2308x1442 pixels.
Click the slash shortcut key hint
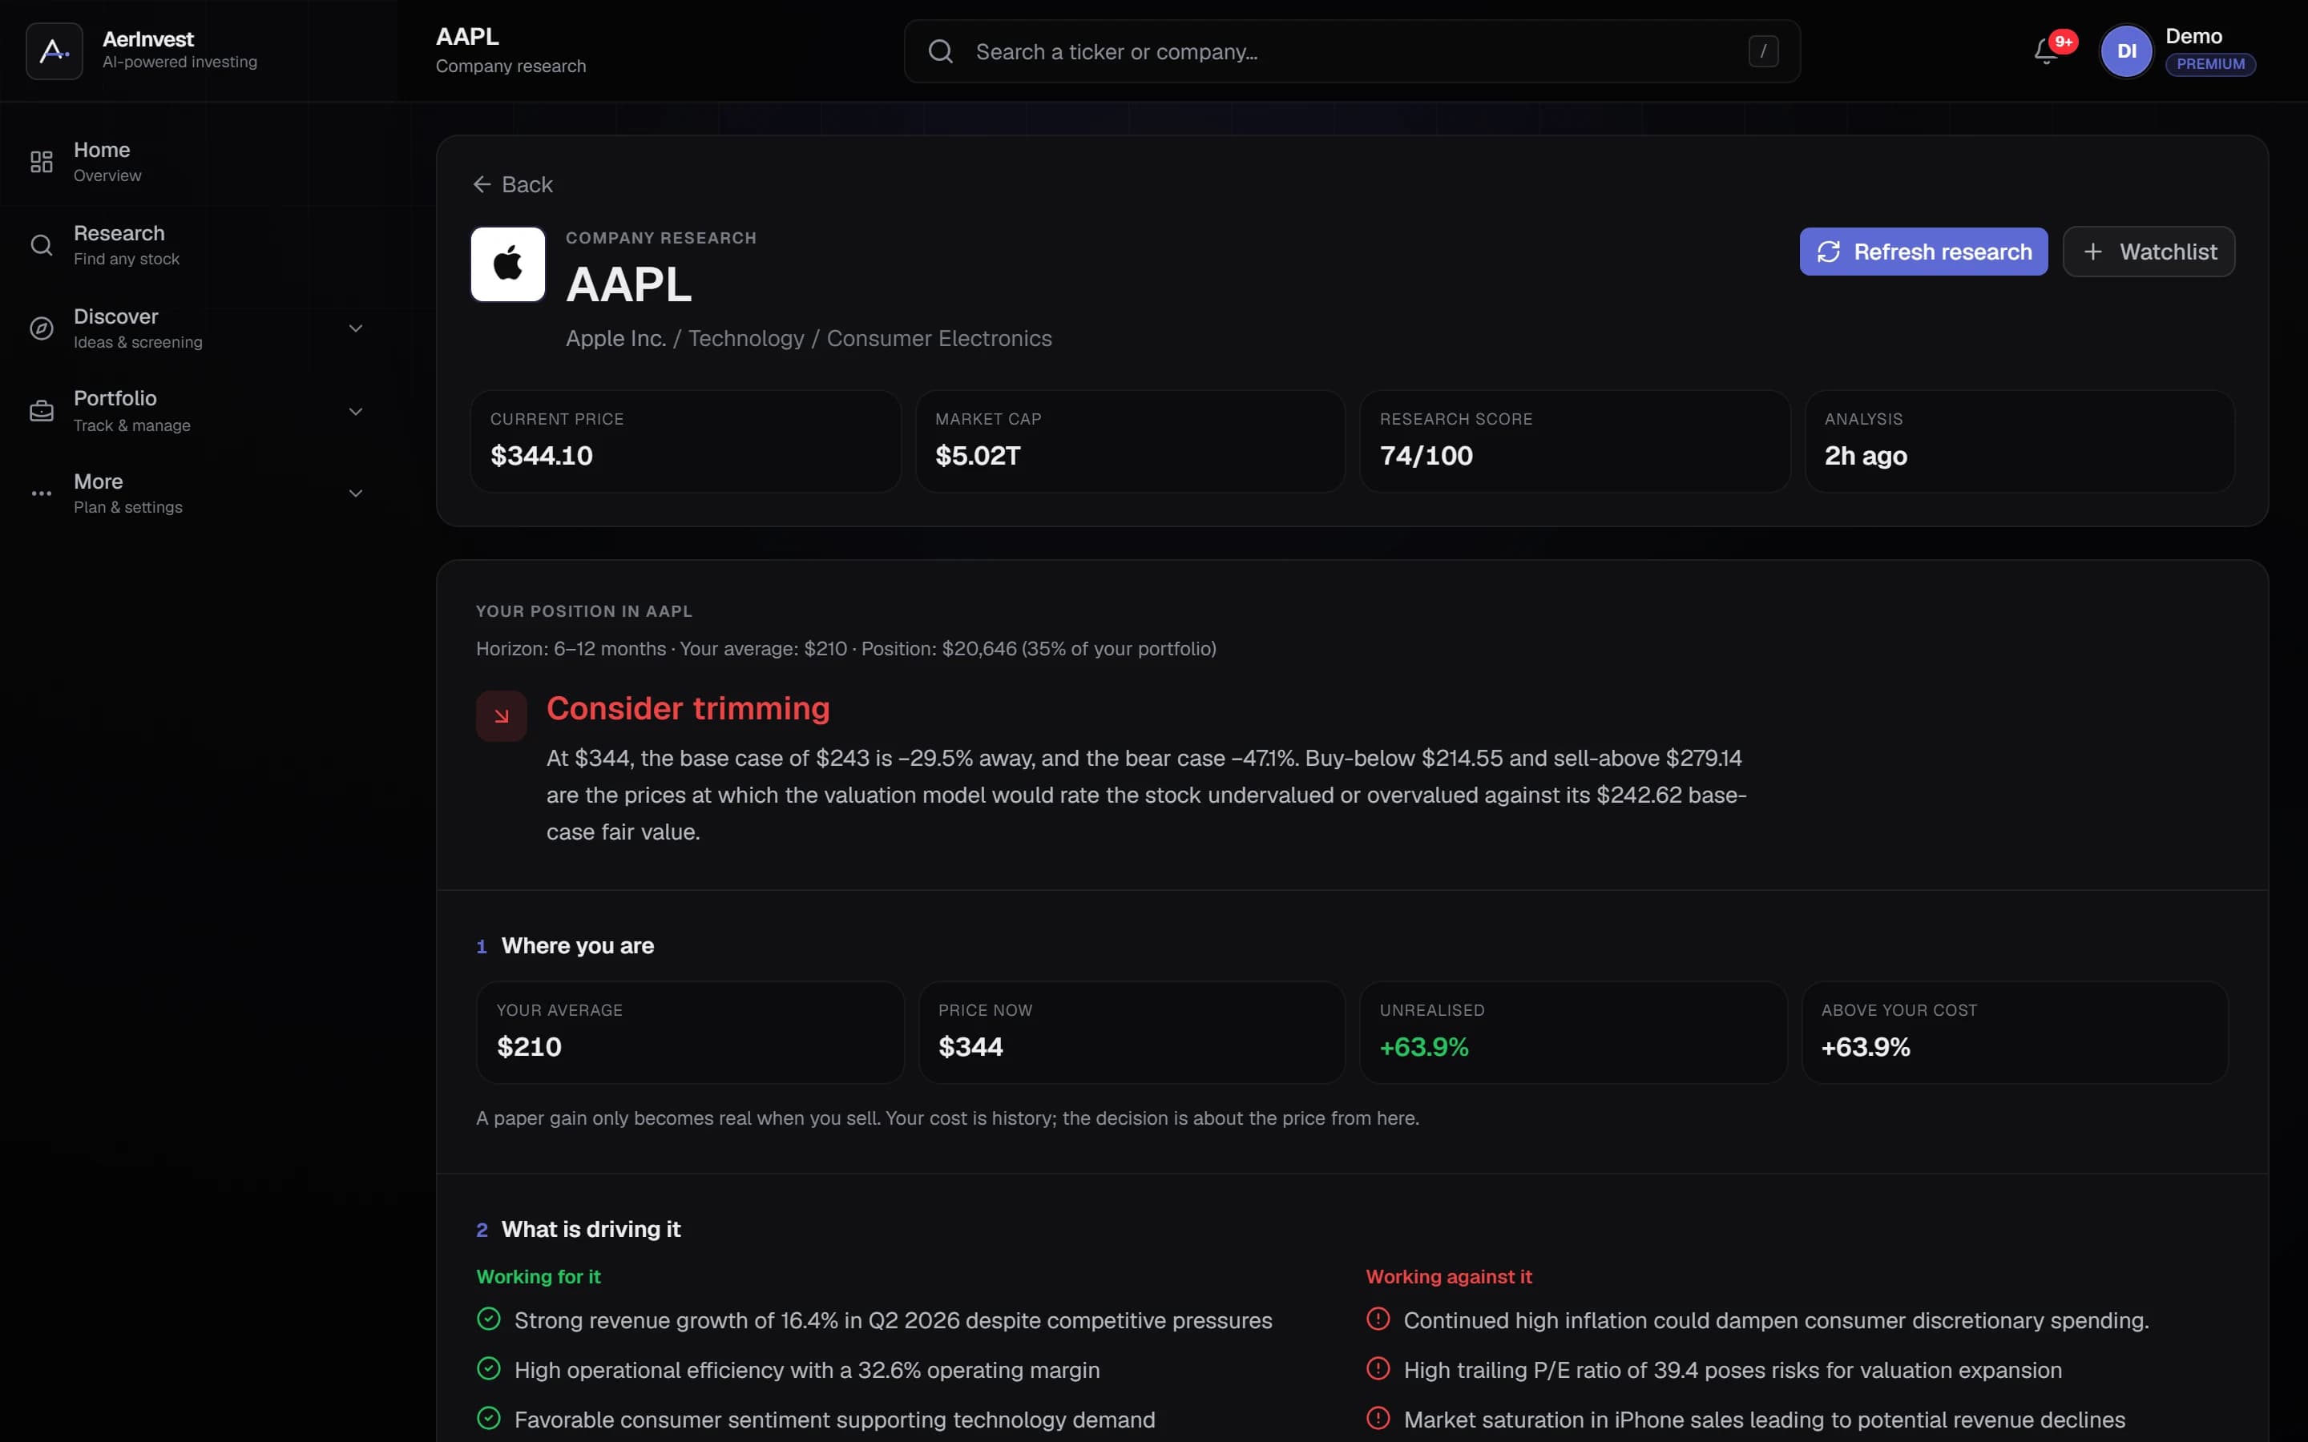coord(1762,51)
